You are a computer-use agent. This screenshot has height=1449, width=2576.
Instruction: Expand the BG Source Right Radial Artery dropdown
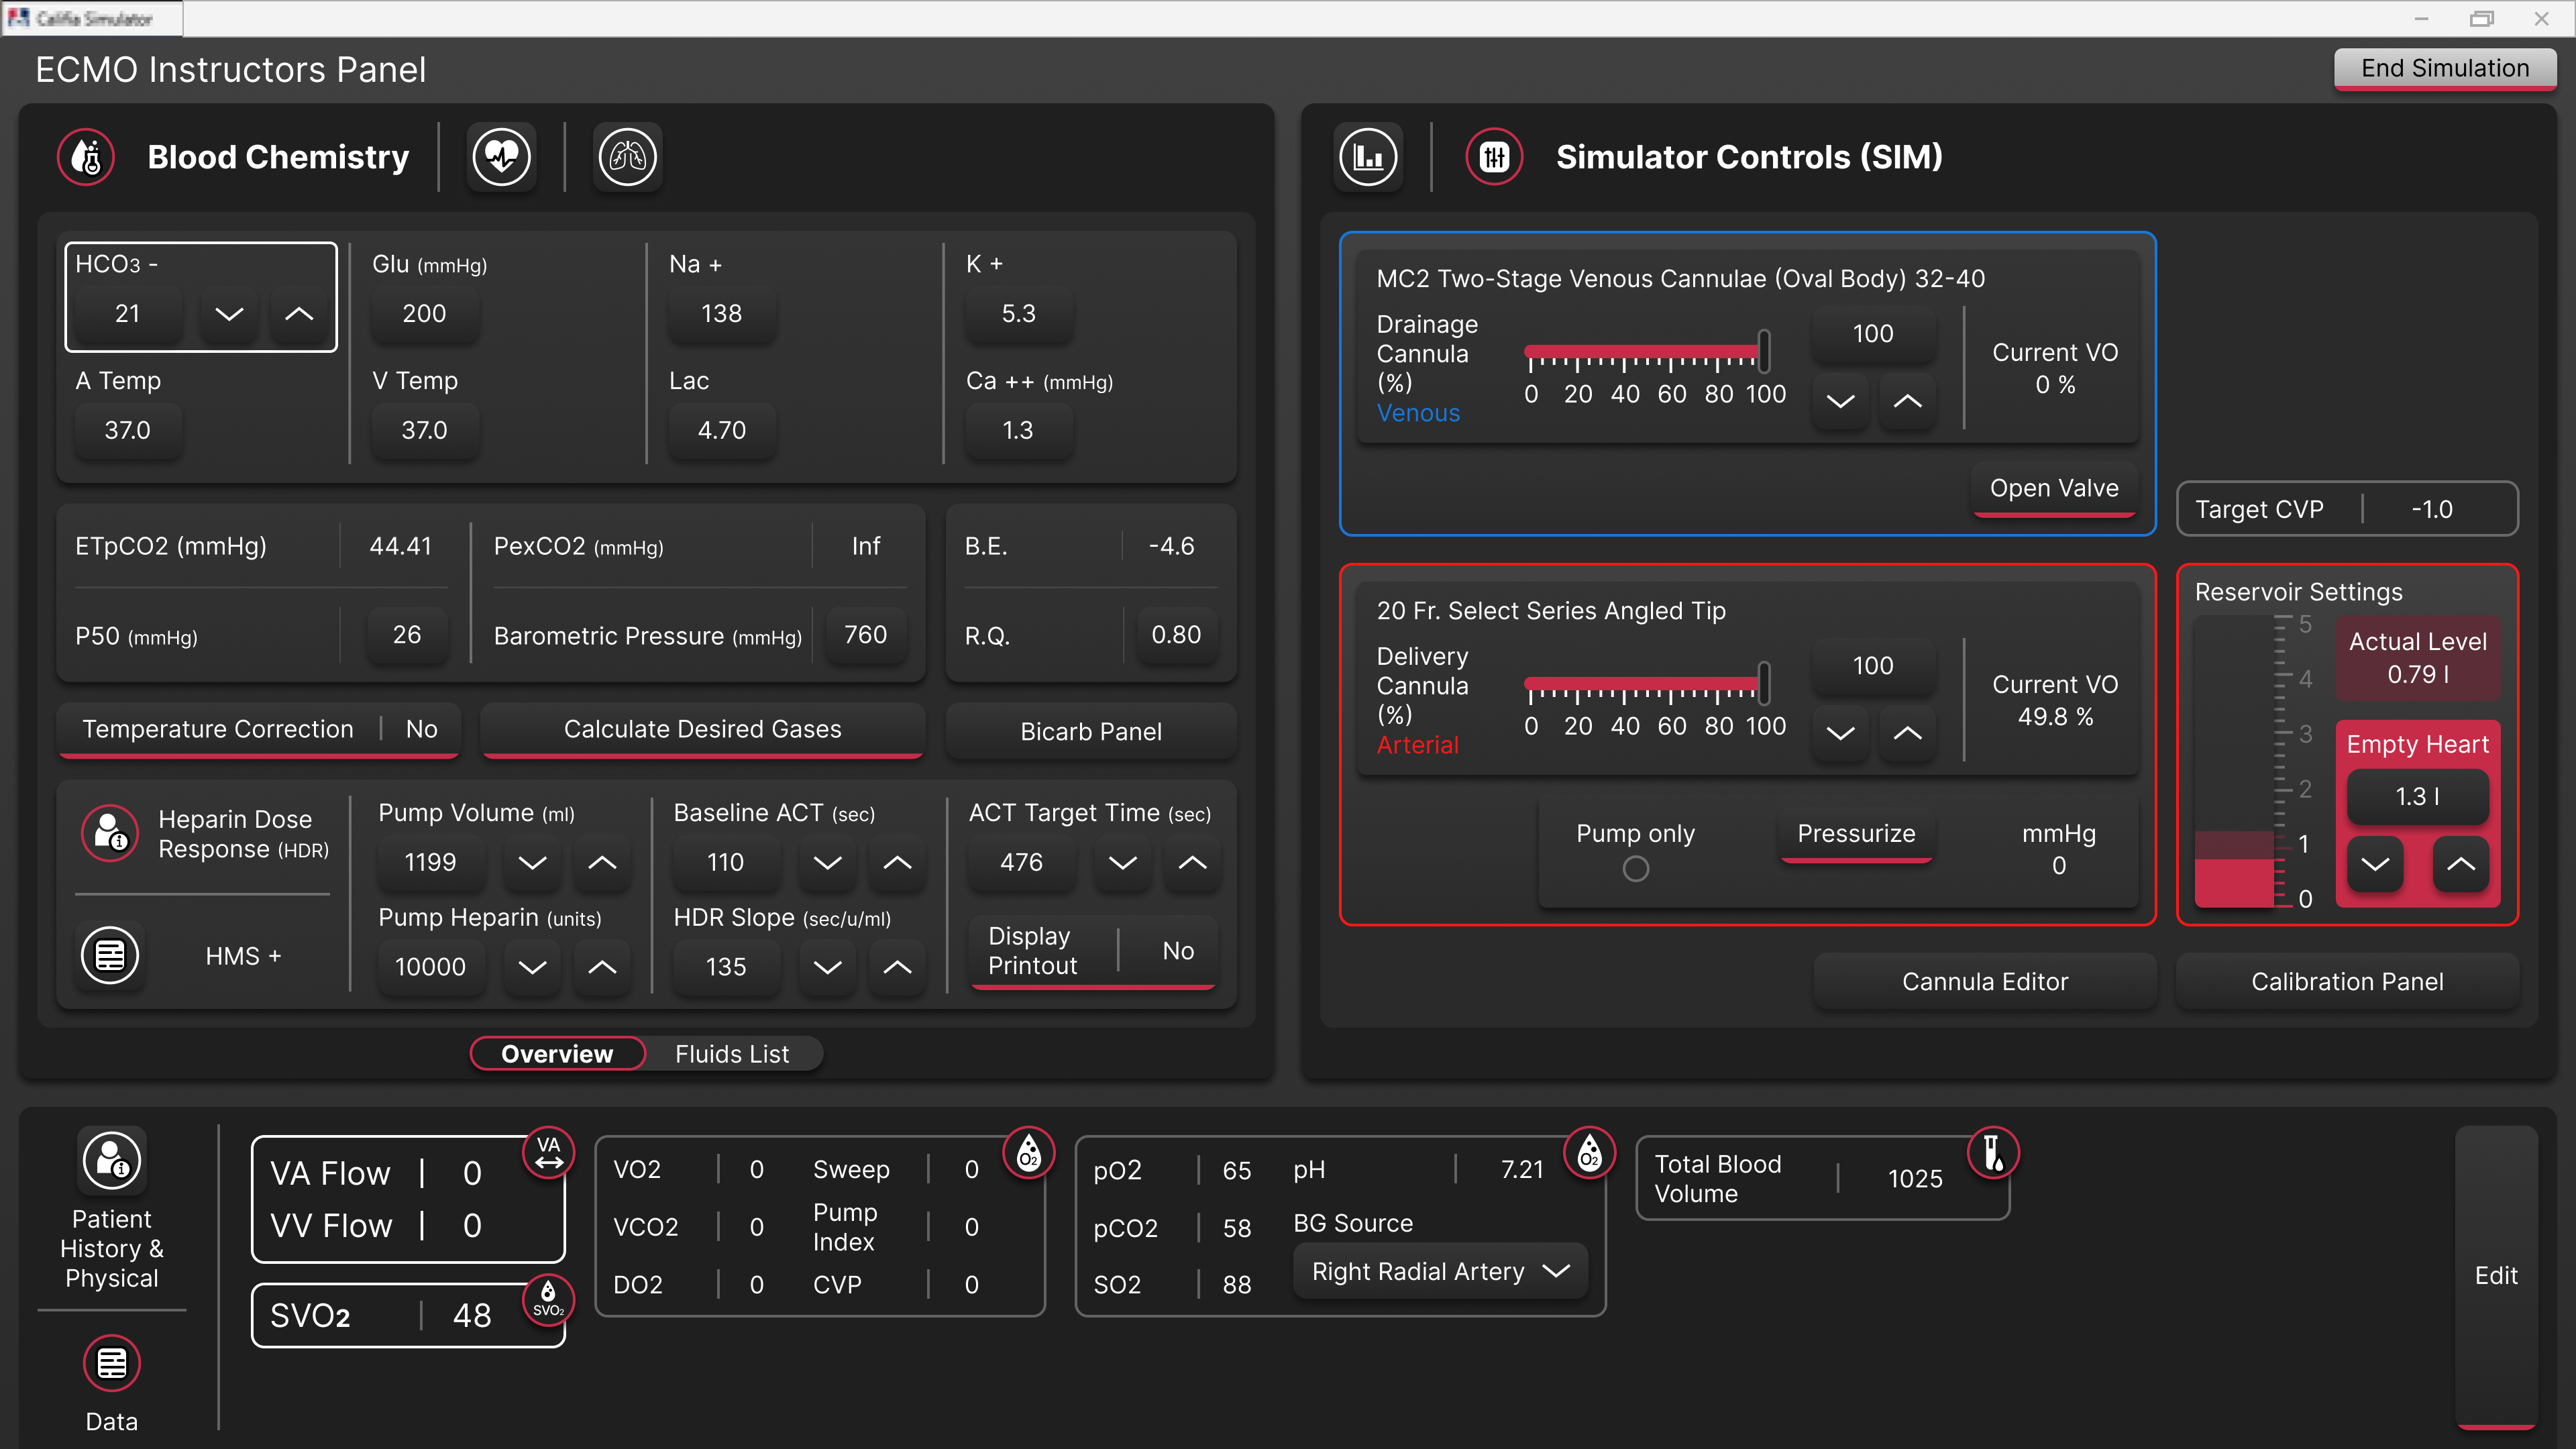pyautogui.click(x=1439, y=1271)
